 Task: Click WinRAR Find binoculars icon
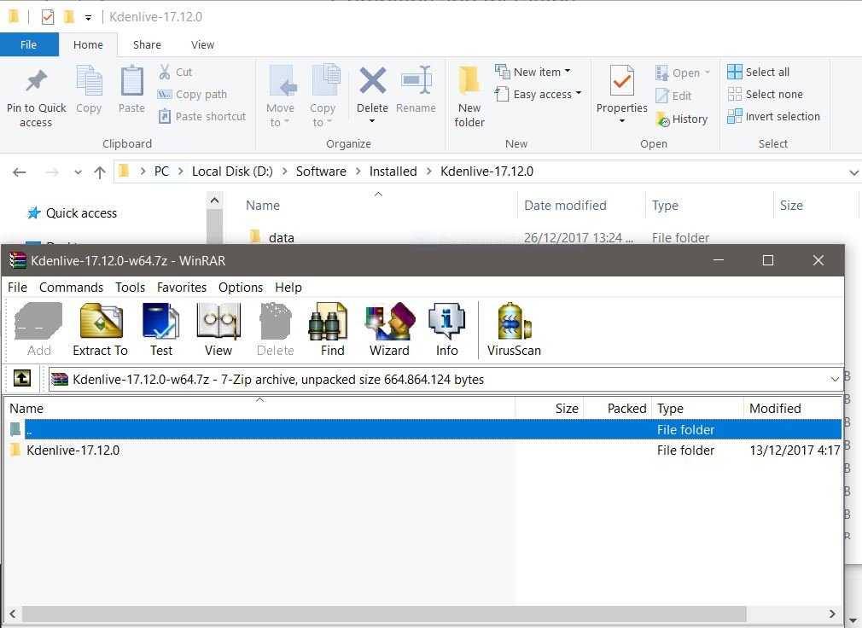tap(328, 322)
